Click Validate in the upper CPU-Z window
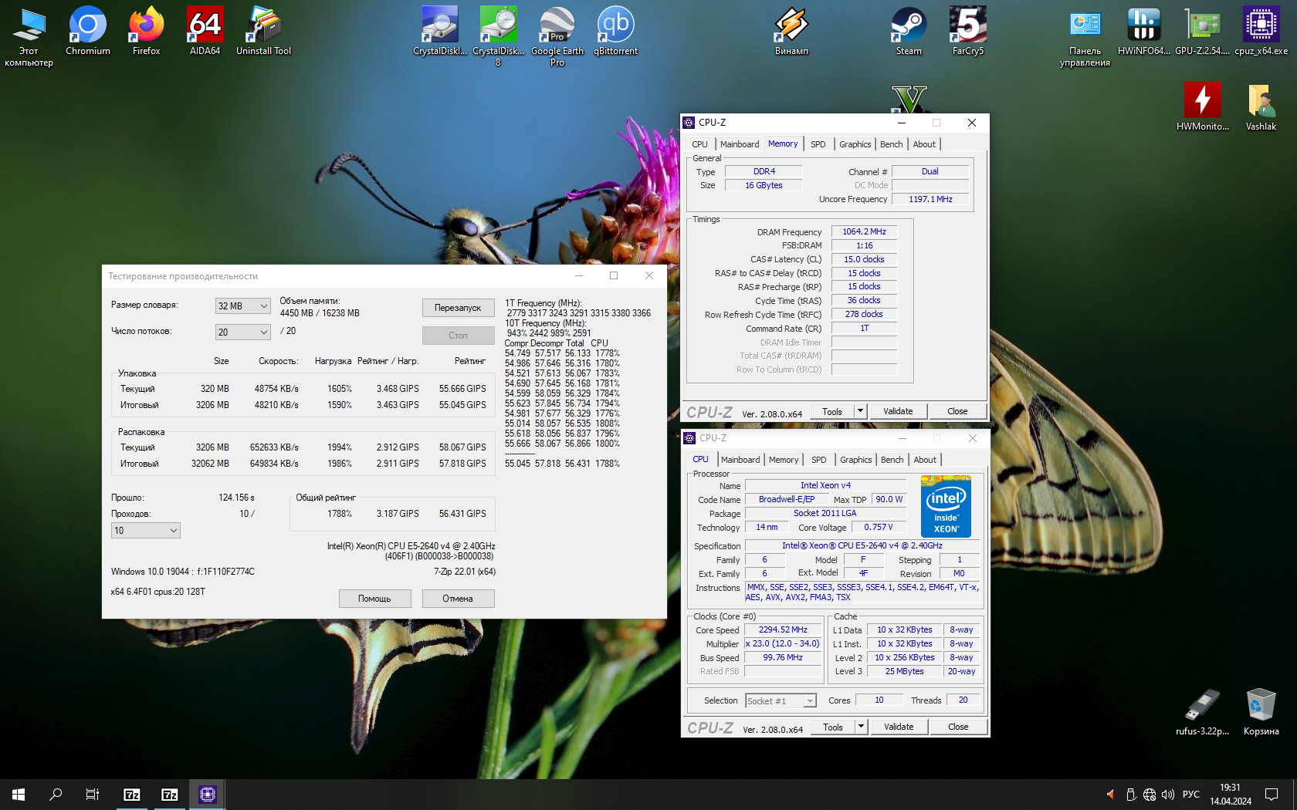The width and height of the screenshot is (1297, 810). pyautogui.click(x=898, y=411)
